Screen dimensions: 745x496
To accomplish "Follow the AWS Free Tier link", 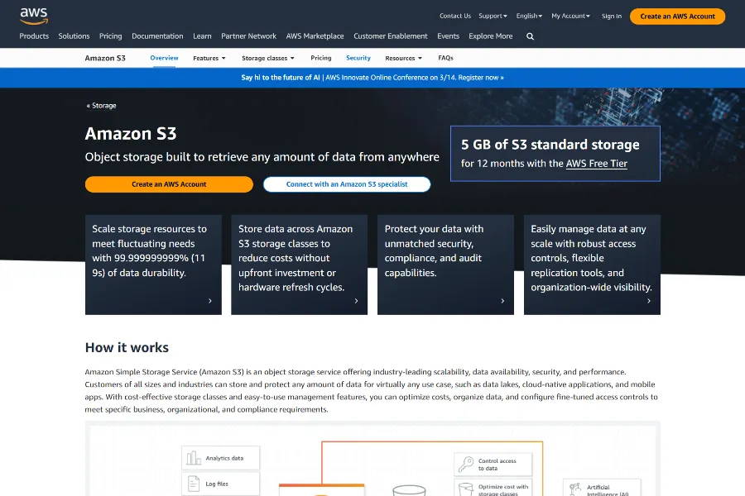I will [x=596, y=164].
